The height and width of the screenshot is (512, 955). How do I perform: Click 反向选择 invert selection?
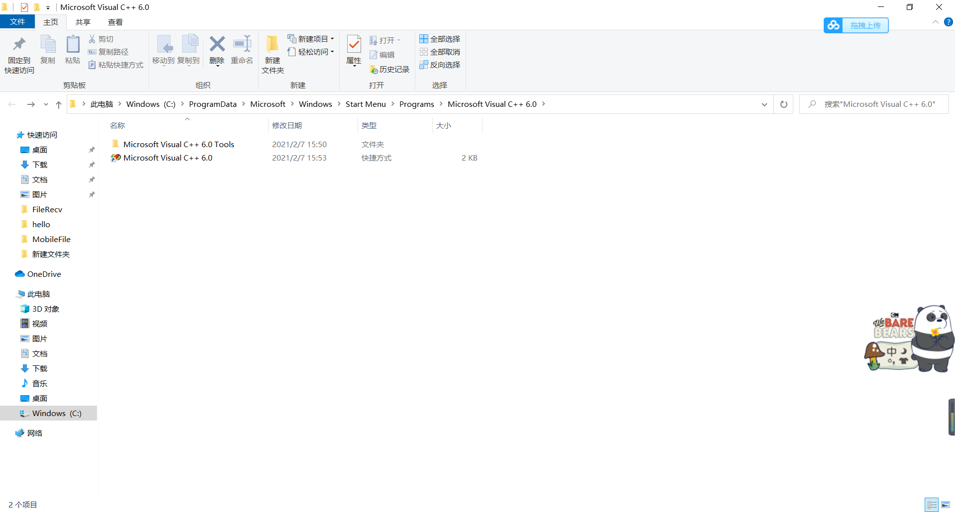point(440,65)
